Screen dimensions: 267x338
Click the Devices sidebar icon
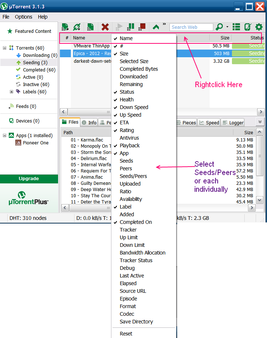11,121
